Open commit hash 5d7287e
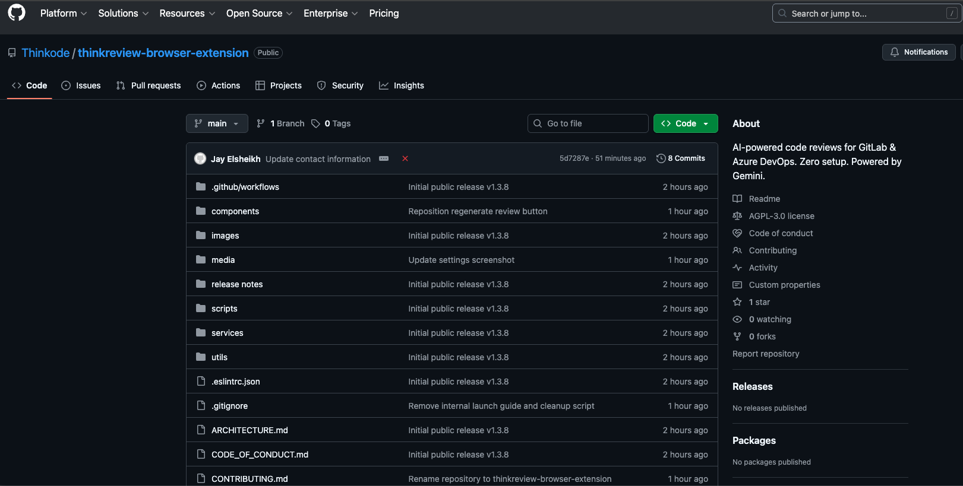 coord(574,158)
